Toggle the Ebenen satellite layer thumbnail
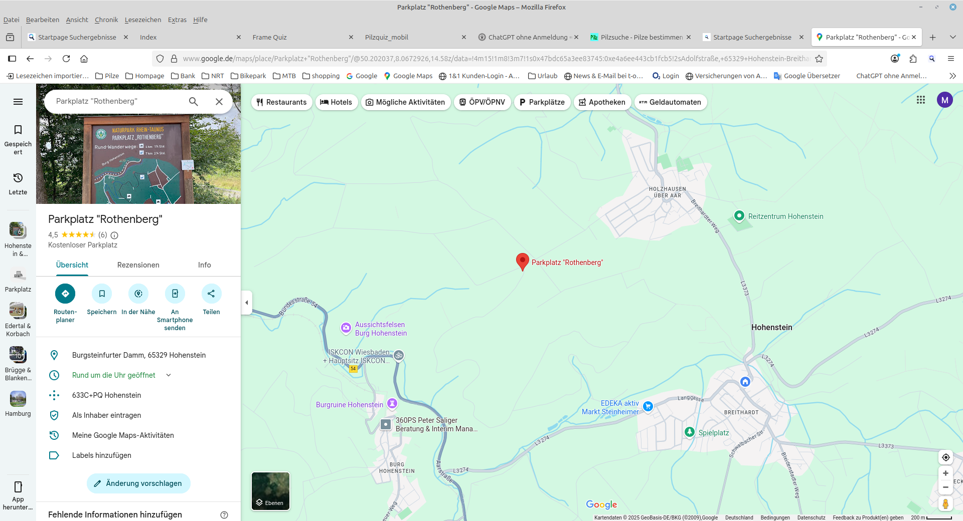The width and height of the screenshot is (963, 521). [270, 491]
